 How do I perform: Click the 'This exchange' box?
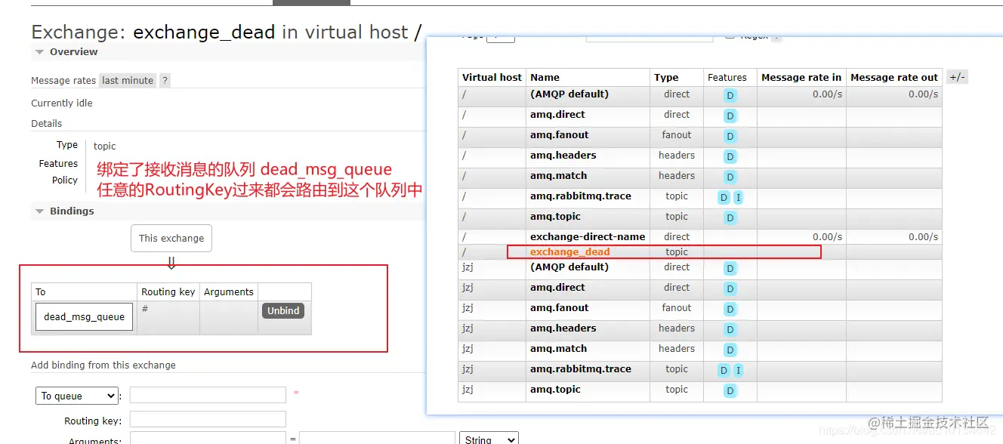[171, 239]
